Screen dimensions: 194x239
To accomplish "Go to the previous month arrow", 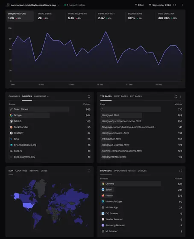I will pos(173,5).
